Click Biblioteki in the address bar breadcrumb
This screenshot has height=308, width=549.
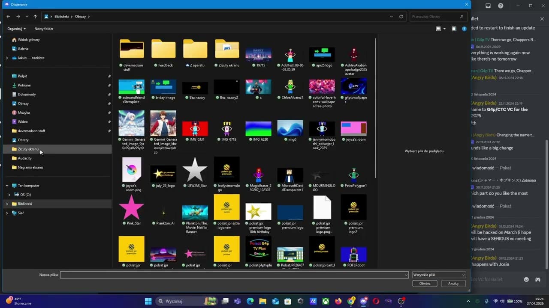[x=61, y=17]
